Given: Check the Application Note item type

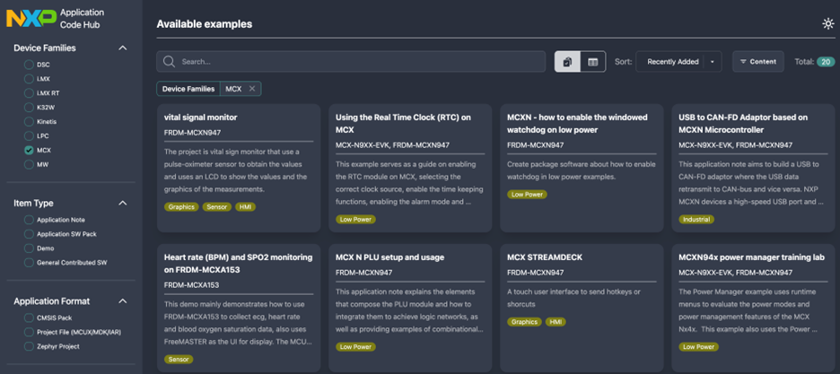Looking at the screenshot, I should coord(30,220).
